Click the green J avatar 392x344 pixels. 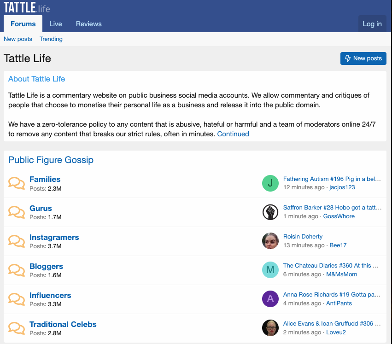[270, 183]
